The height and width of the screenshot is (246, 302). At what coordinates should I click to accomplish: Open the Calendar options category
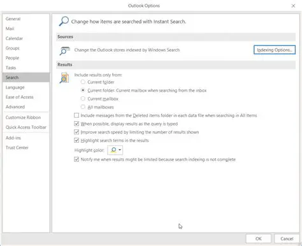26,38
